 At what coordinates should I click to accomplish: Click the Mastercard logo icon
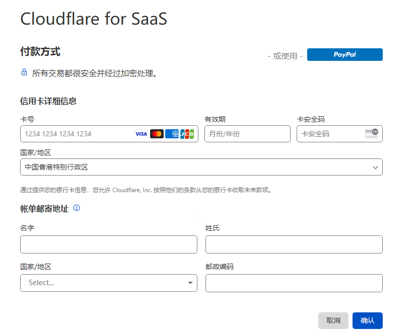157,134
